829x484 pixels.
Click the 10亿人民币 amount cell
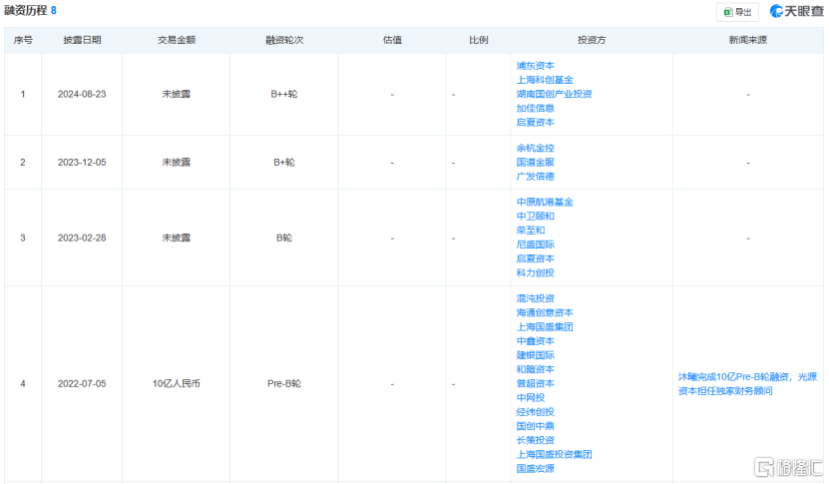point(177,384)
